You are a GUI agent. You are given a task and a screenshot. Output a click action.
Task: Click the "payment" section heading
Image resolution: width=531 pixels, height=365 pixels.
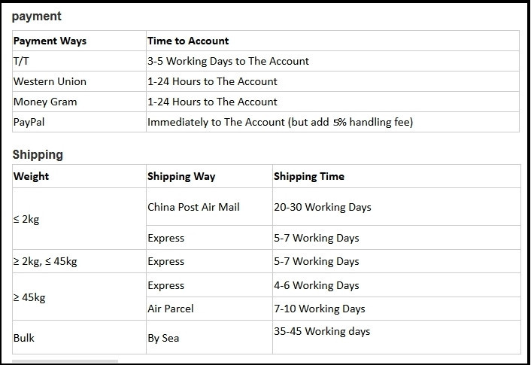37,16
